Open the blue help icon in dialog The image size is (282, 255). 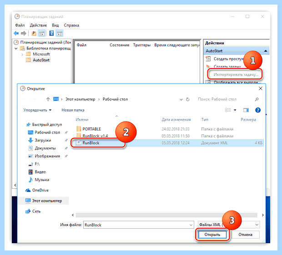[x=258, y=110]
